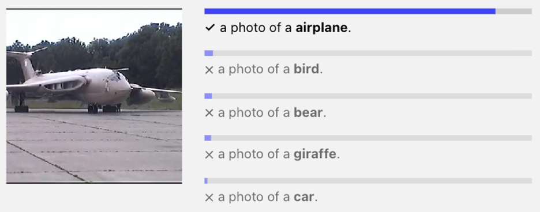Click the X icon next to car
Image resolution: width=540 pixels, height=212 pixels.
click(x=209, y=198)
